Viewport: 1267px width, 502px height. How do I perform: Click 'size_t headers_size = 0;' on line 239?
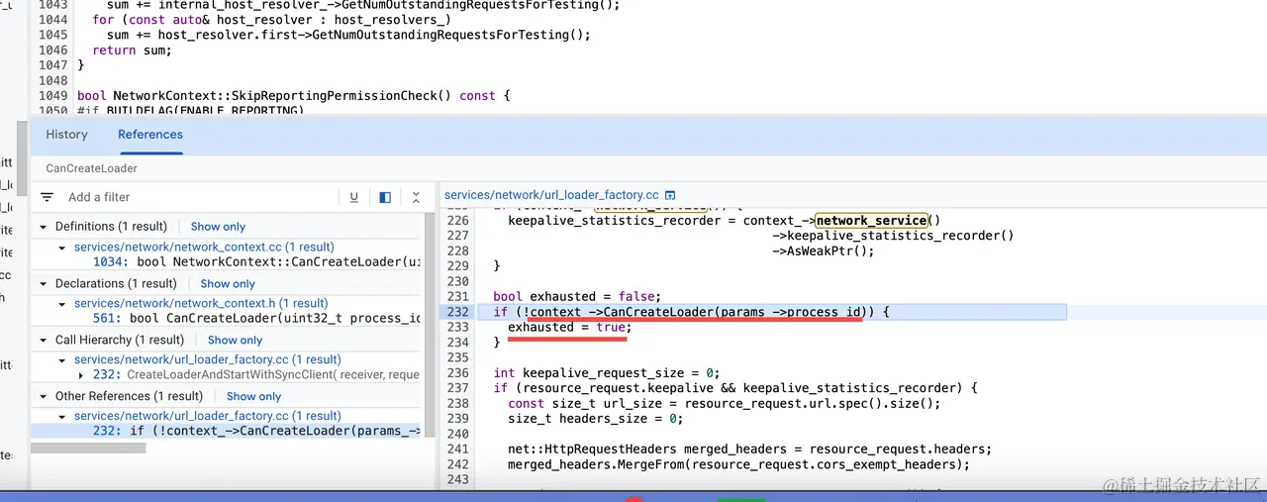pyautogui.click(x=595, y=419)
